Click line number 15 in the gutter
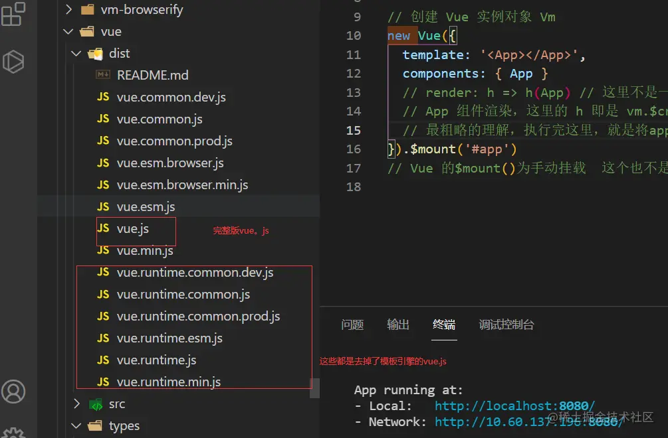Viewport: 668px width, 438px height. coord(353,130)
